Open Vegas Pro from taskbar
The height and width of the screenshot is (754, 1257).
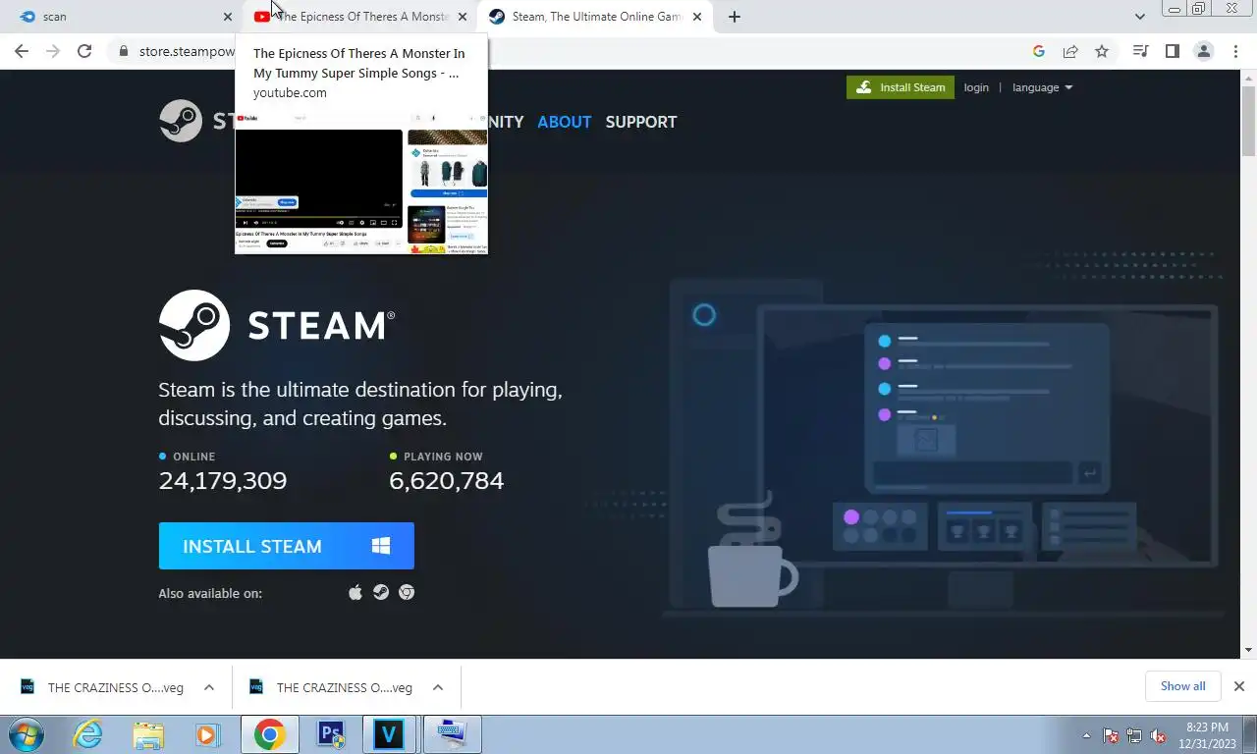[x=390, y=734]
